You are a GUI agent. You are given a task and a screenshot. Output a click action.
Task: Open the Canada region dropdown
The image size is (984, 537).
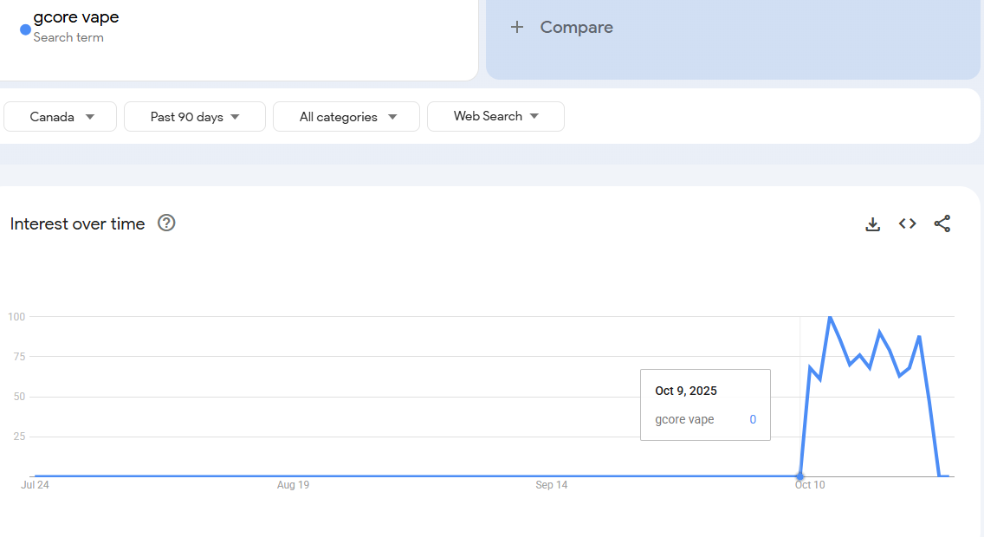pos(61,117)
